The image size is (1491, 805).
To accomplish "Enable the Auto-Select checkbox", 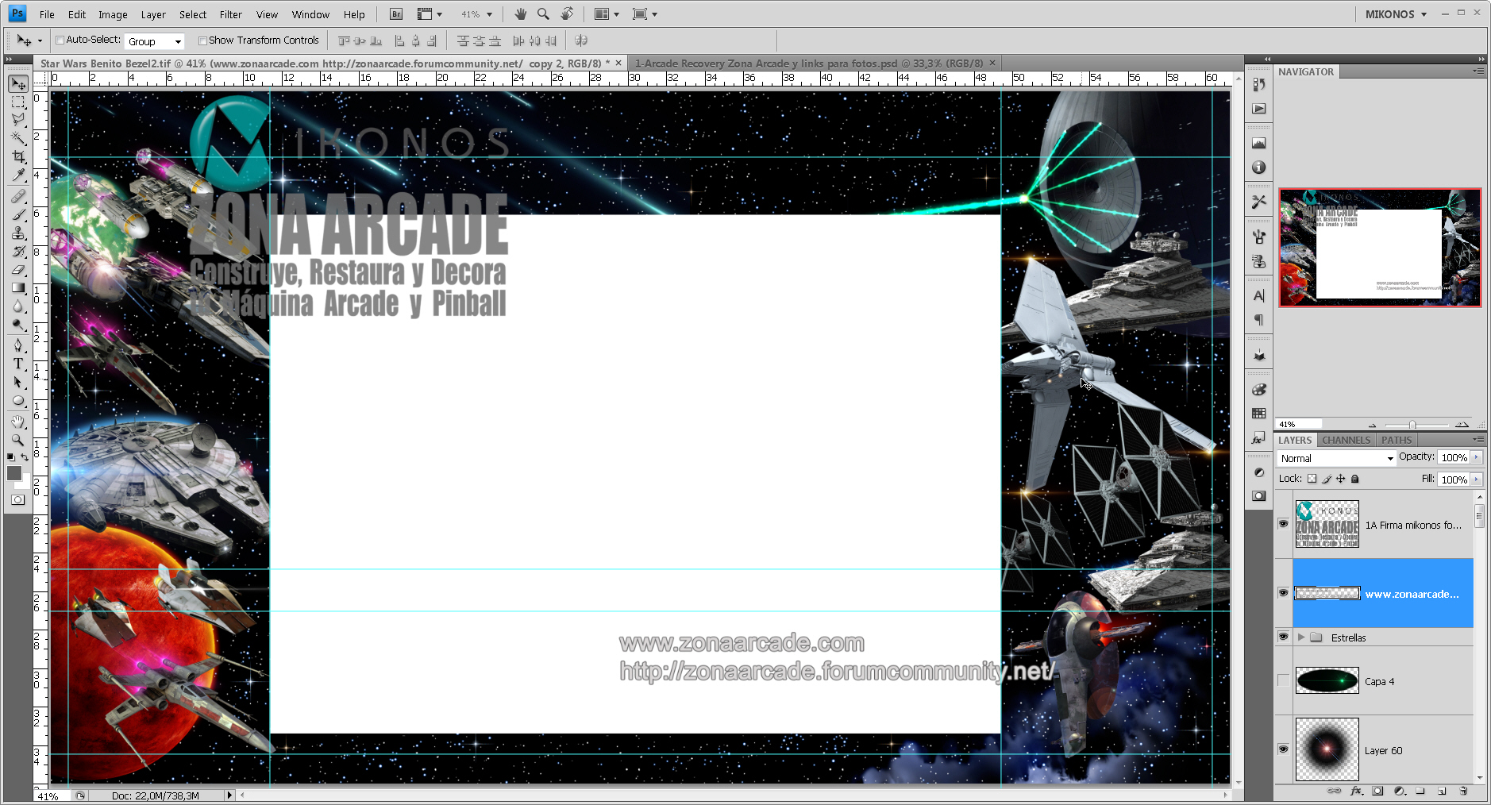I will [x=60, y=40].
